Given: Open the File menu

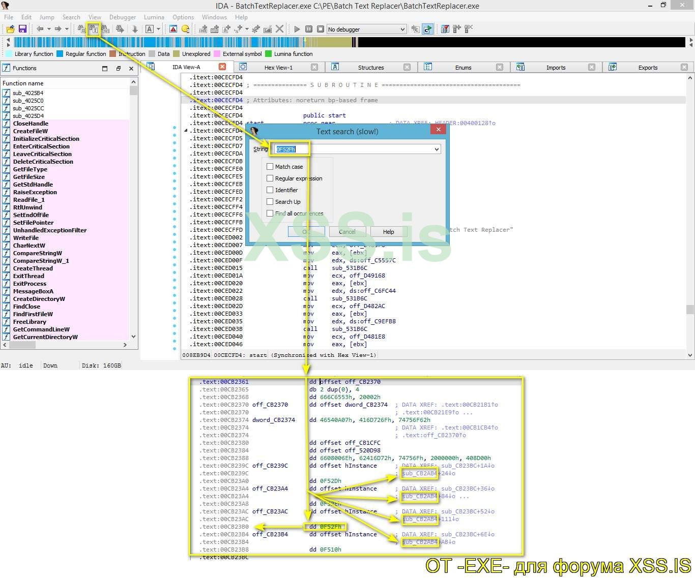Looking at the screenshot, I should pos(9,17).
